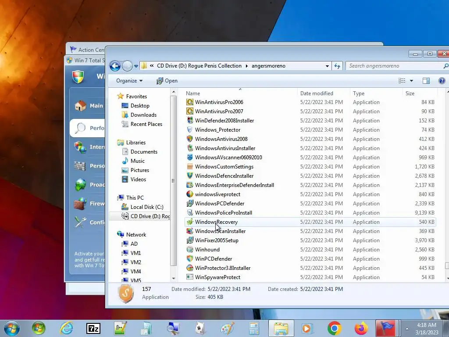Image resolution: width=449 pixels, height=337 pixels.
Task: Launch Firefox from the taskbar
Action: click(361, 328)
